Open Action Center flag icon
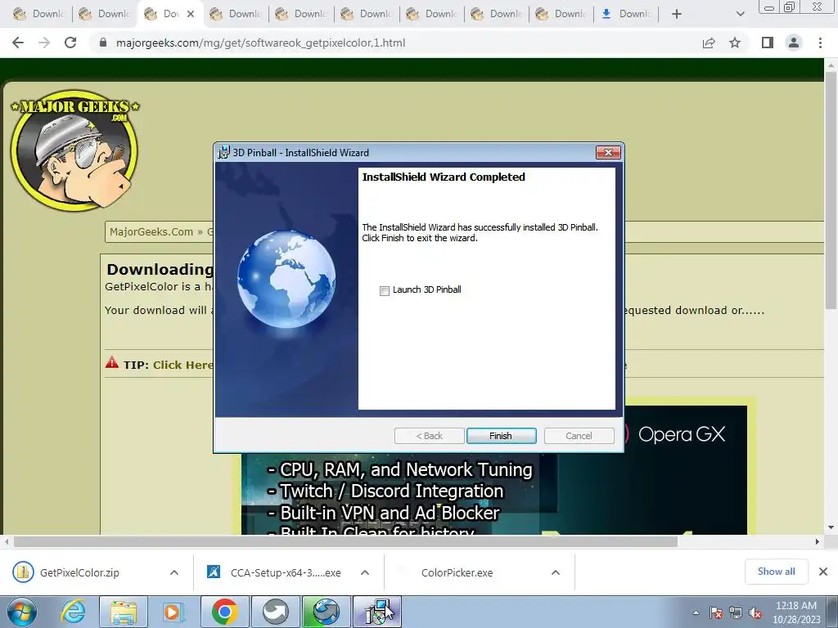This screenshot has width=838, height=628. click(x=716, y=612)
